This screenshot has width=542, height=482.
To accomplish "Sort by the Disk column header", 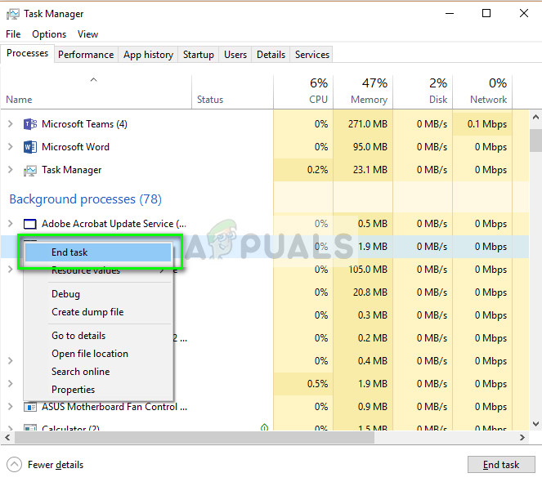I will click(x=423, y=92).
